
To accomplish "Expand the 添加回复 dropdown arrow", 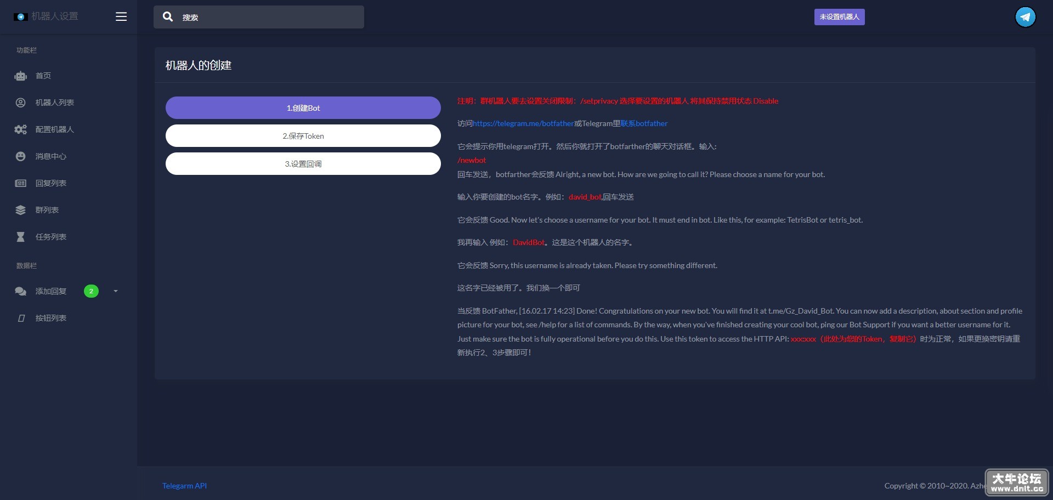I will (116, 291).
